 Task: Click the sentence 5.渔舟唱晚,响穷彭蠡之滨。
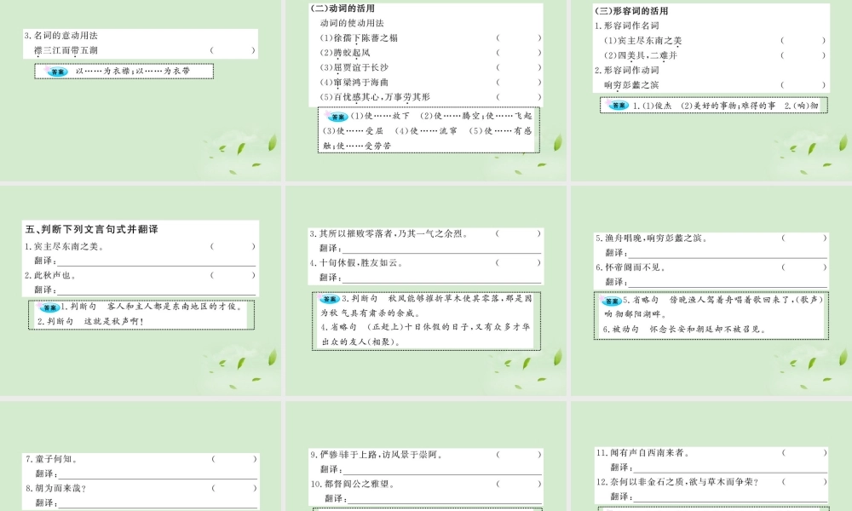click(x=652, y=238)
